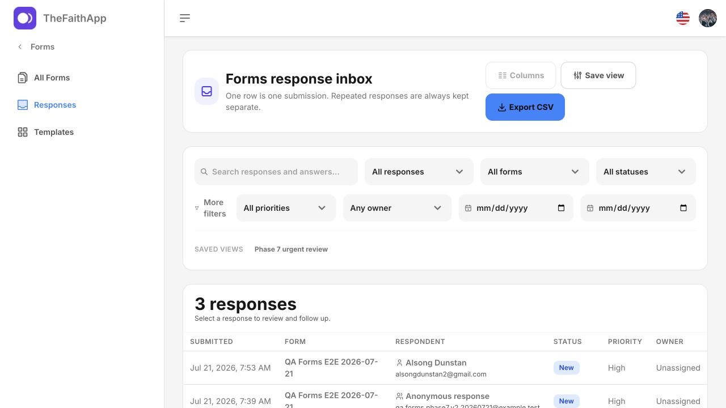Sort by OWNER column header
This screenshot has height=408, width=726.
pos(670,342)
